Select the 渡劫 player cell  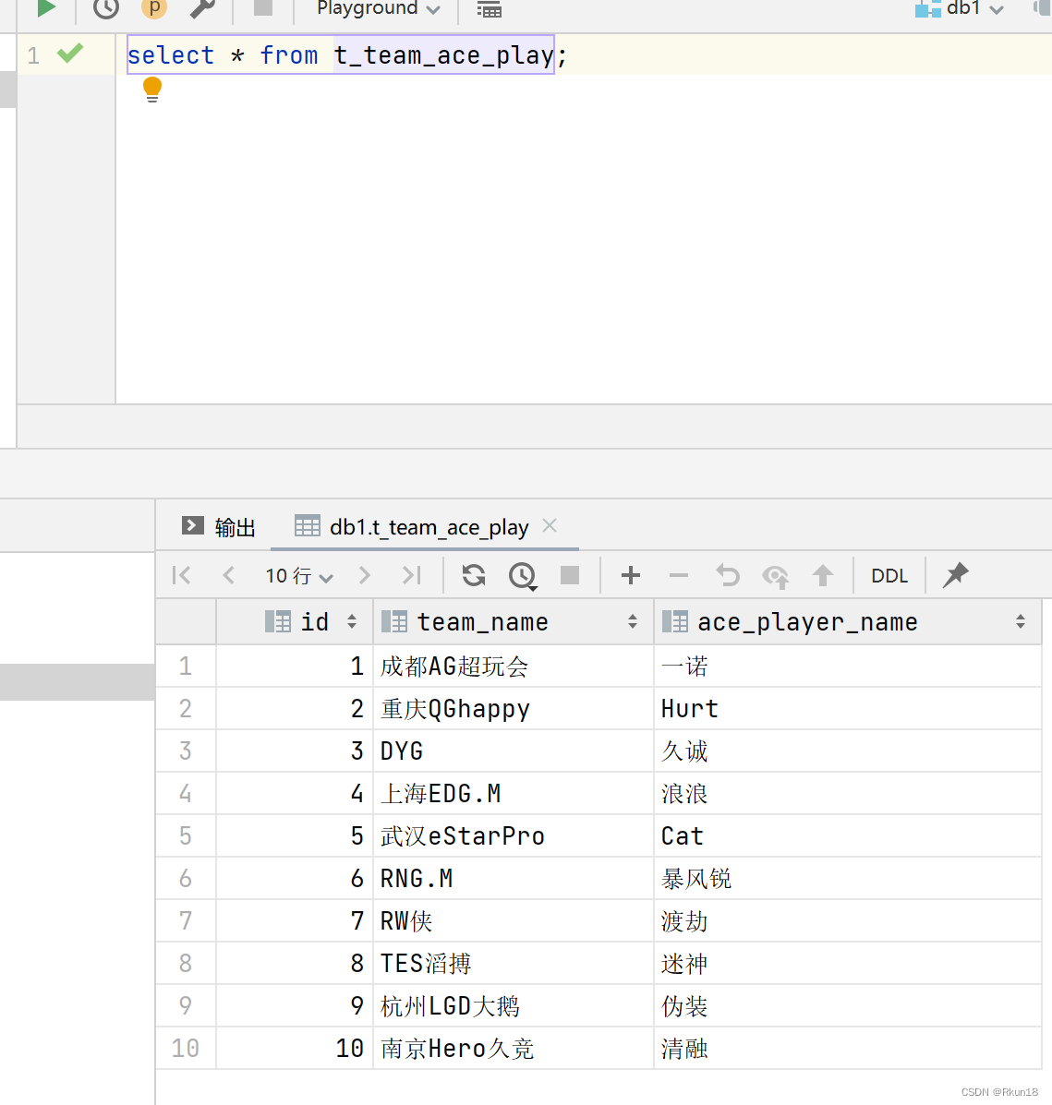tap(848, 920)
